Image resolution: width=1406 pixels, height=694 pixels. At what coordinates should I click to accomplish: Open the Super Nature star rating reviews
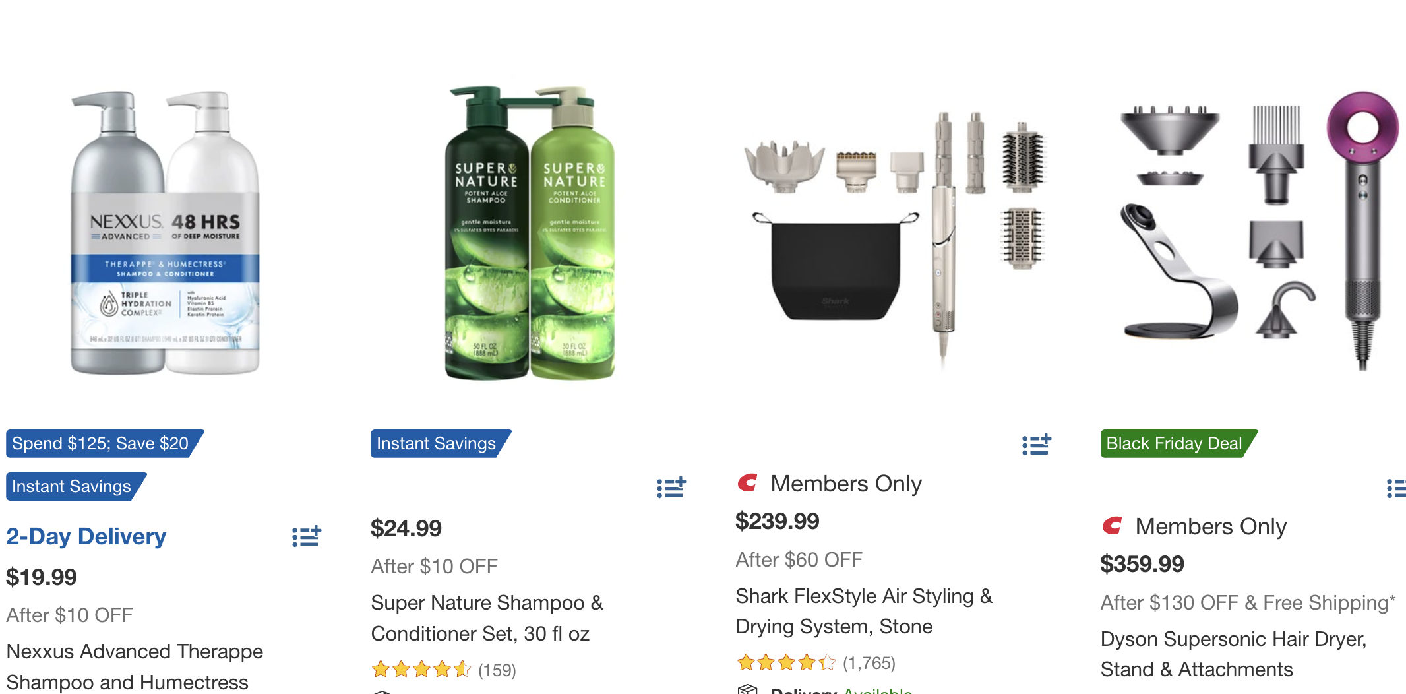443,670
